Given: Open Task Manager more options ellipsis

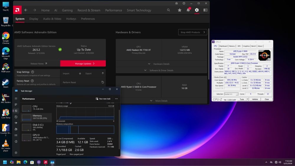Looking at the screenshot, I should coord(117,99).
